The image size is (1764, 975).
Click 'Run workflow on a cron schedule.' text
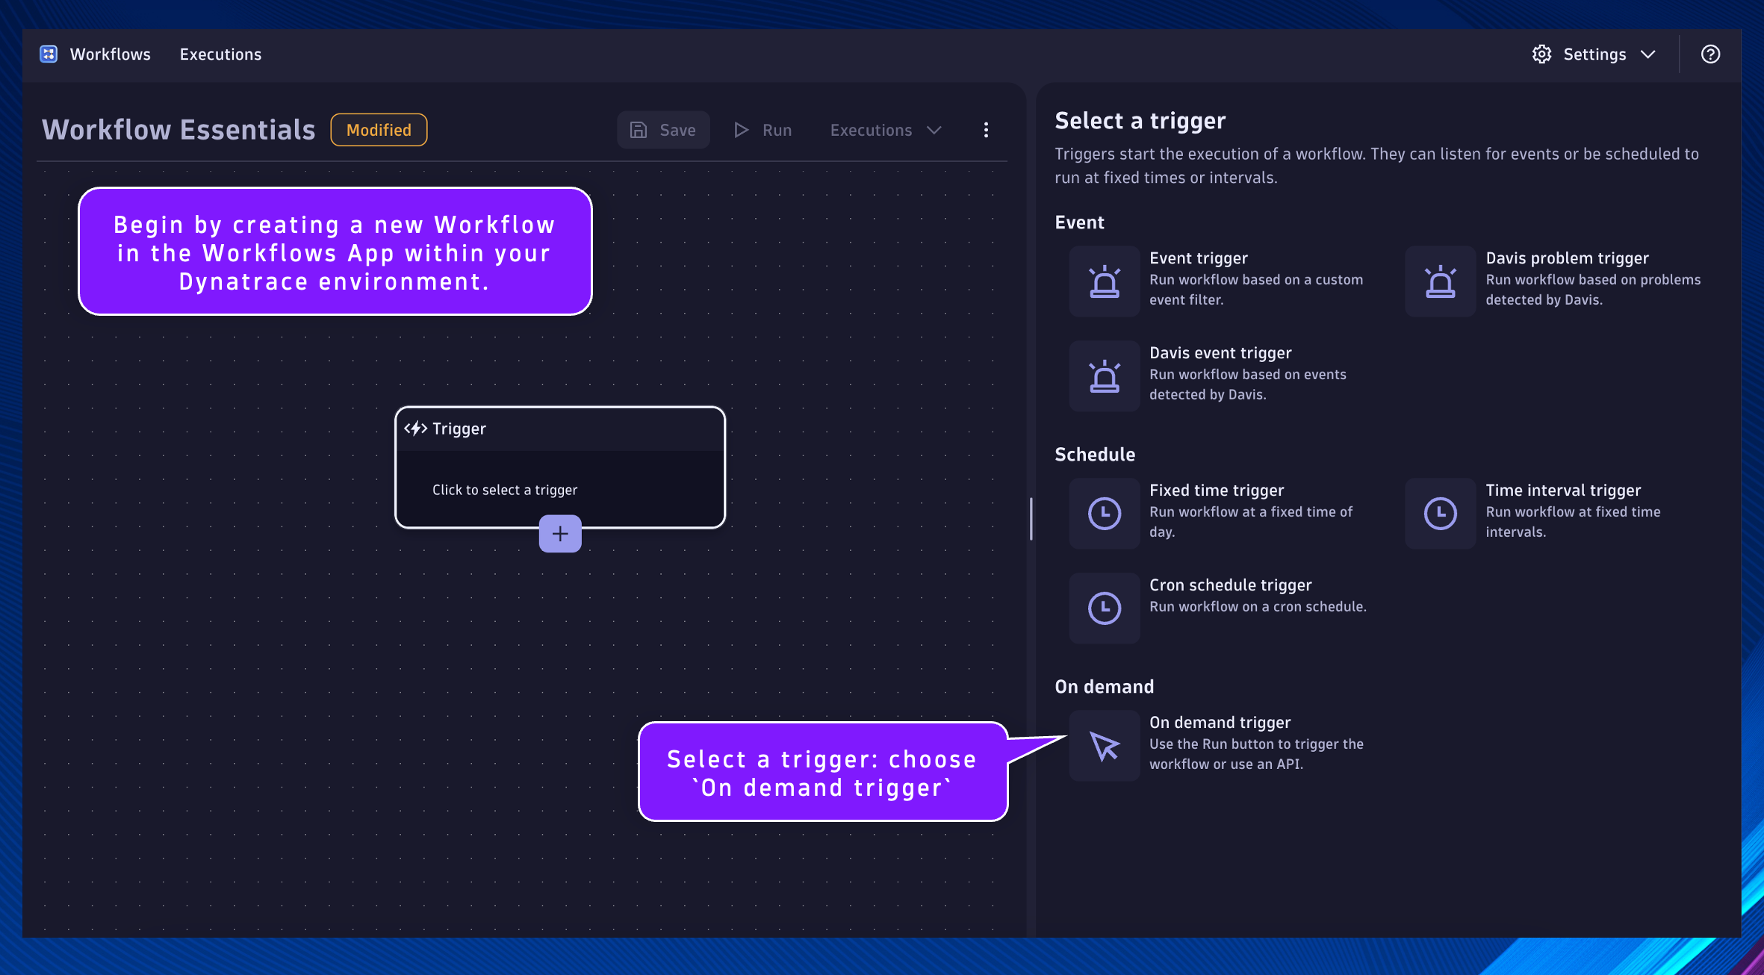coord(1258,606)
